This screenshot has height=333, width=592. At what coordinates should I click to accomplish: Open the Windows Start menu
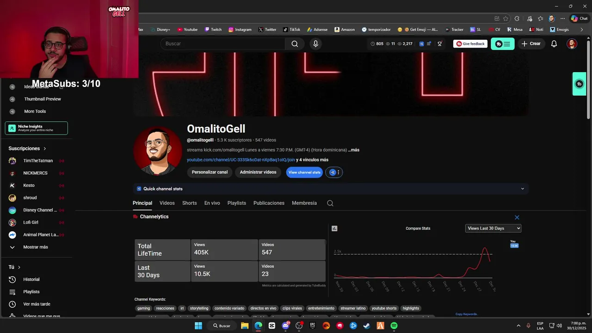tap(198, 326)
